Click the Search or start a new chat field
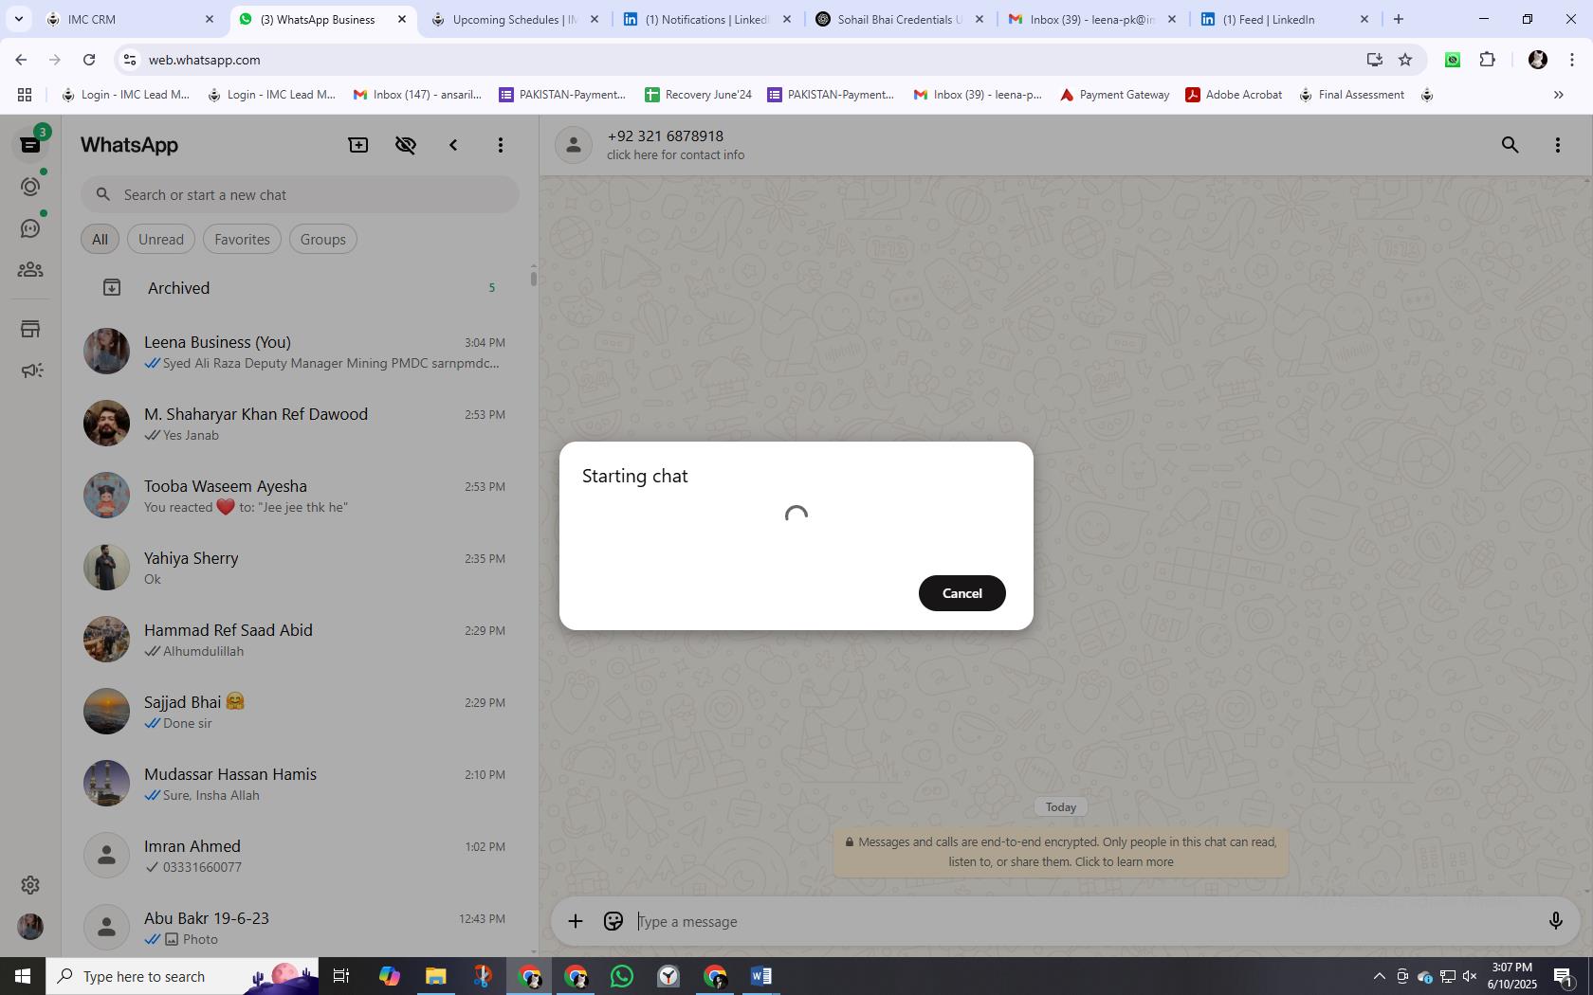The image size is (1593, 995). [x=300, y=195]
